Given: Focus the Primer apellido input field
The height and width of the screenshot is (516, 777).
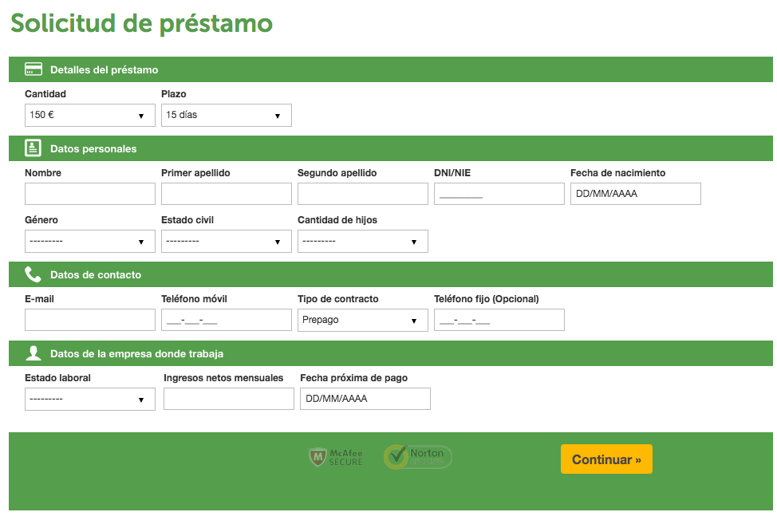Looking at the screenshot, I should 226,194.
